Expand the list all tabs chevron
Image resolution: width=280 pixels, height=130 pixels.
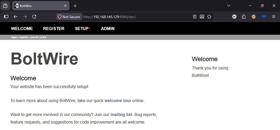[x=228, y=6]
